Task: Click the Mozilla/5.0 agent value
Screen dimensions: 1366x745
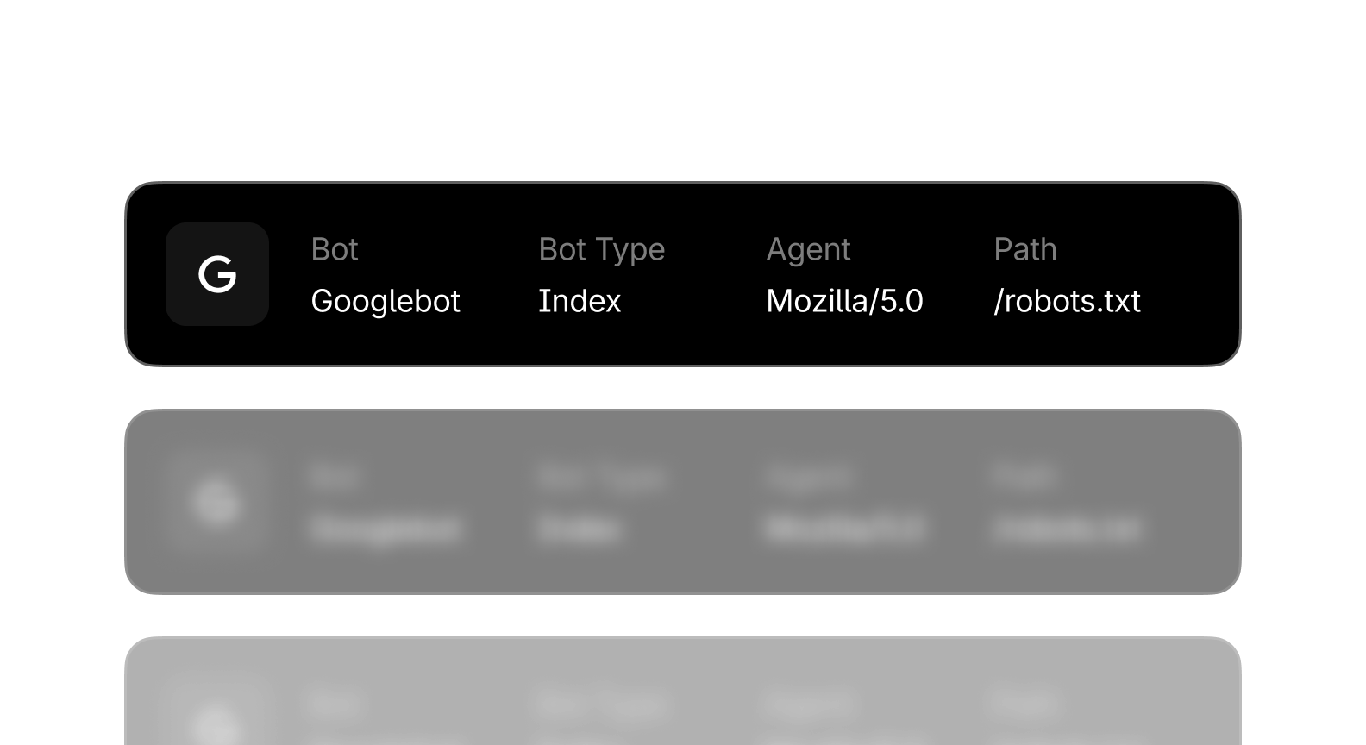Action: [845, 301]
